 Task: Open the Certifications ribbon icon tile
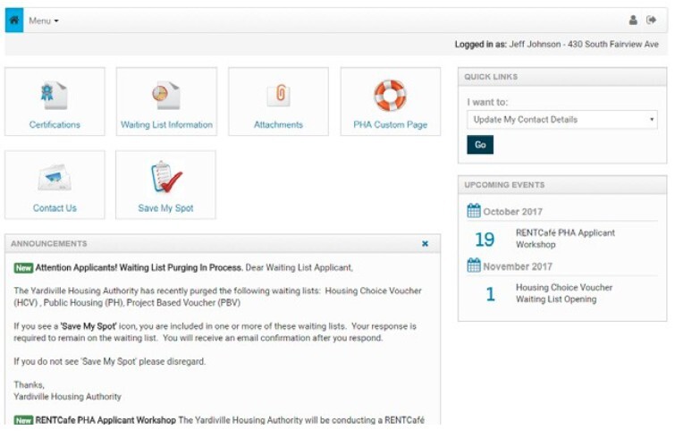click(55, 95)
